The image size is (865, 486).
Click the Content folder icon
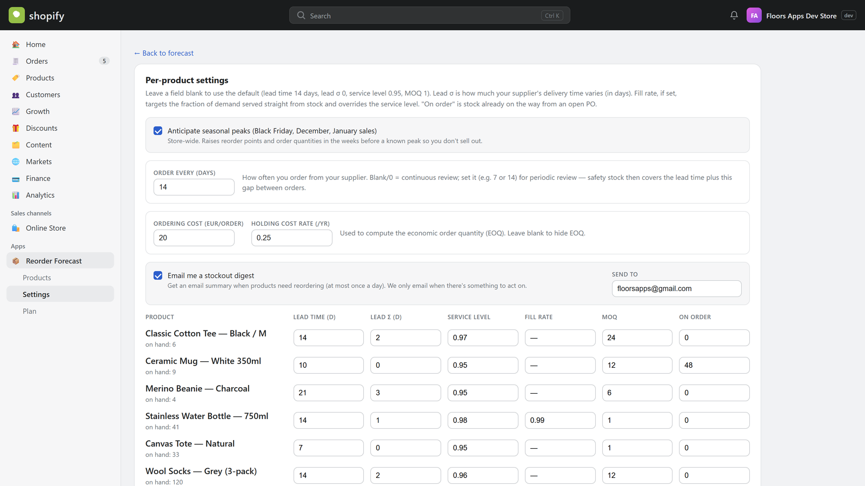pos(16,145)
